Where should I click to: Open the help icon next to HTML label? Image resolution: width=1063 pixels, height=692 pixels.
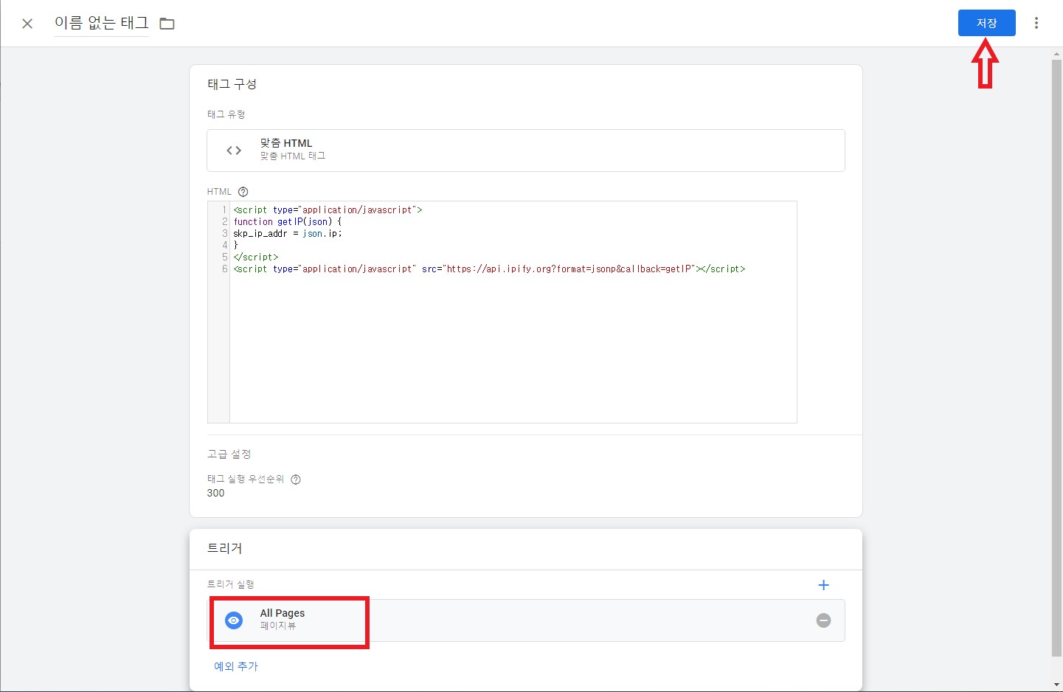tap(243, 192)
